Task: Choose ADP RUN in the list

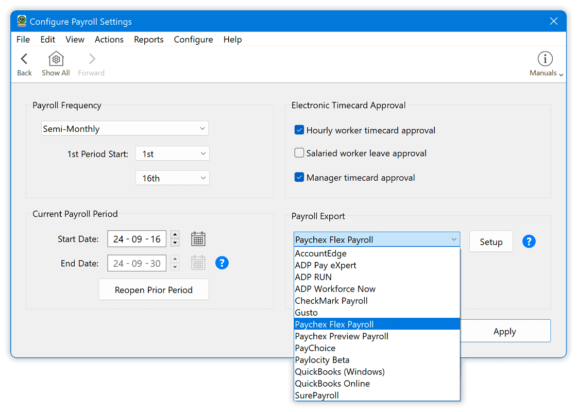Action: coord(377,277)
